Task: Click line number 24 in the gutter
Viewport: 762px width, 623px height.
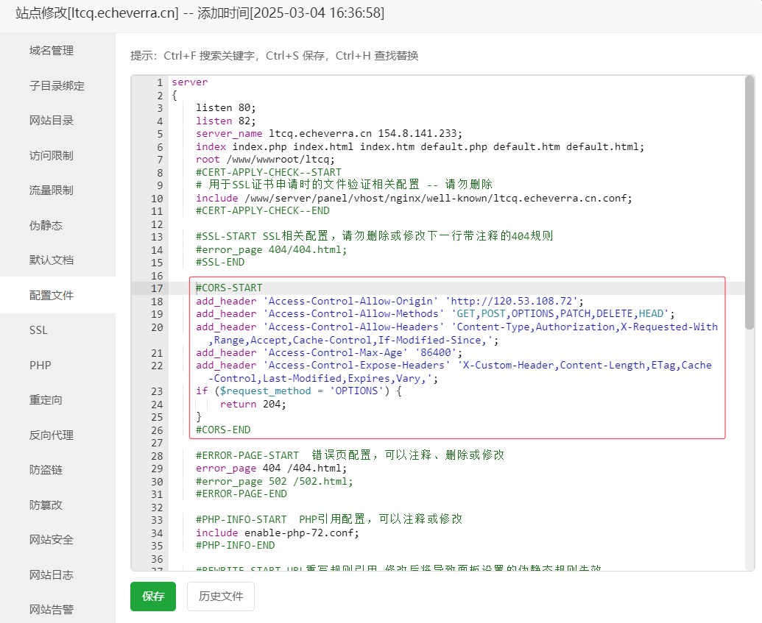Action: [x=156, y=404]
